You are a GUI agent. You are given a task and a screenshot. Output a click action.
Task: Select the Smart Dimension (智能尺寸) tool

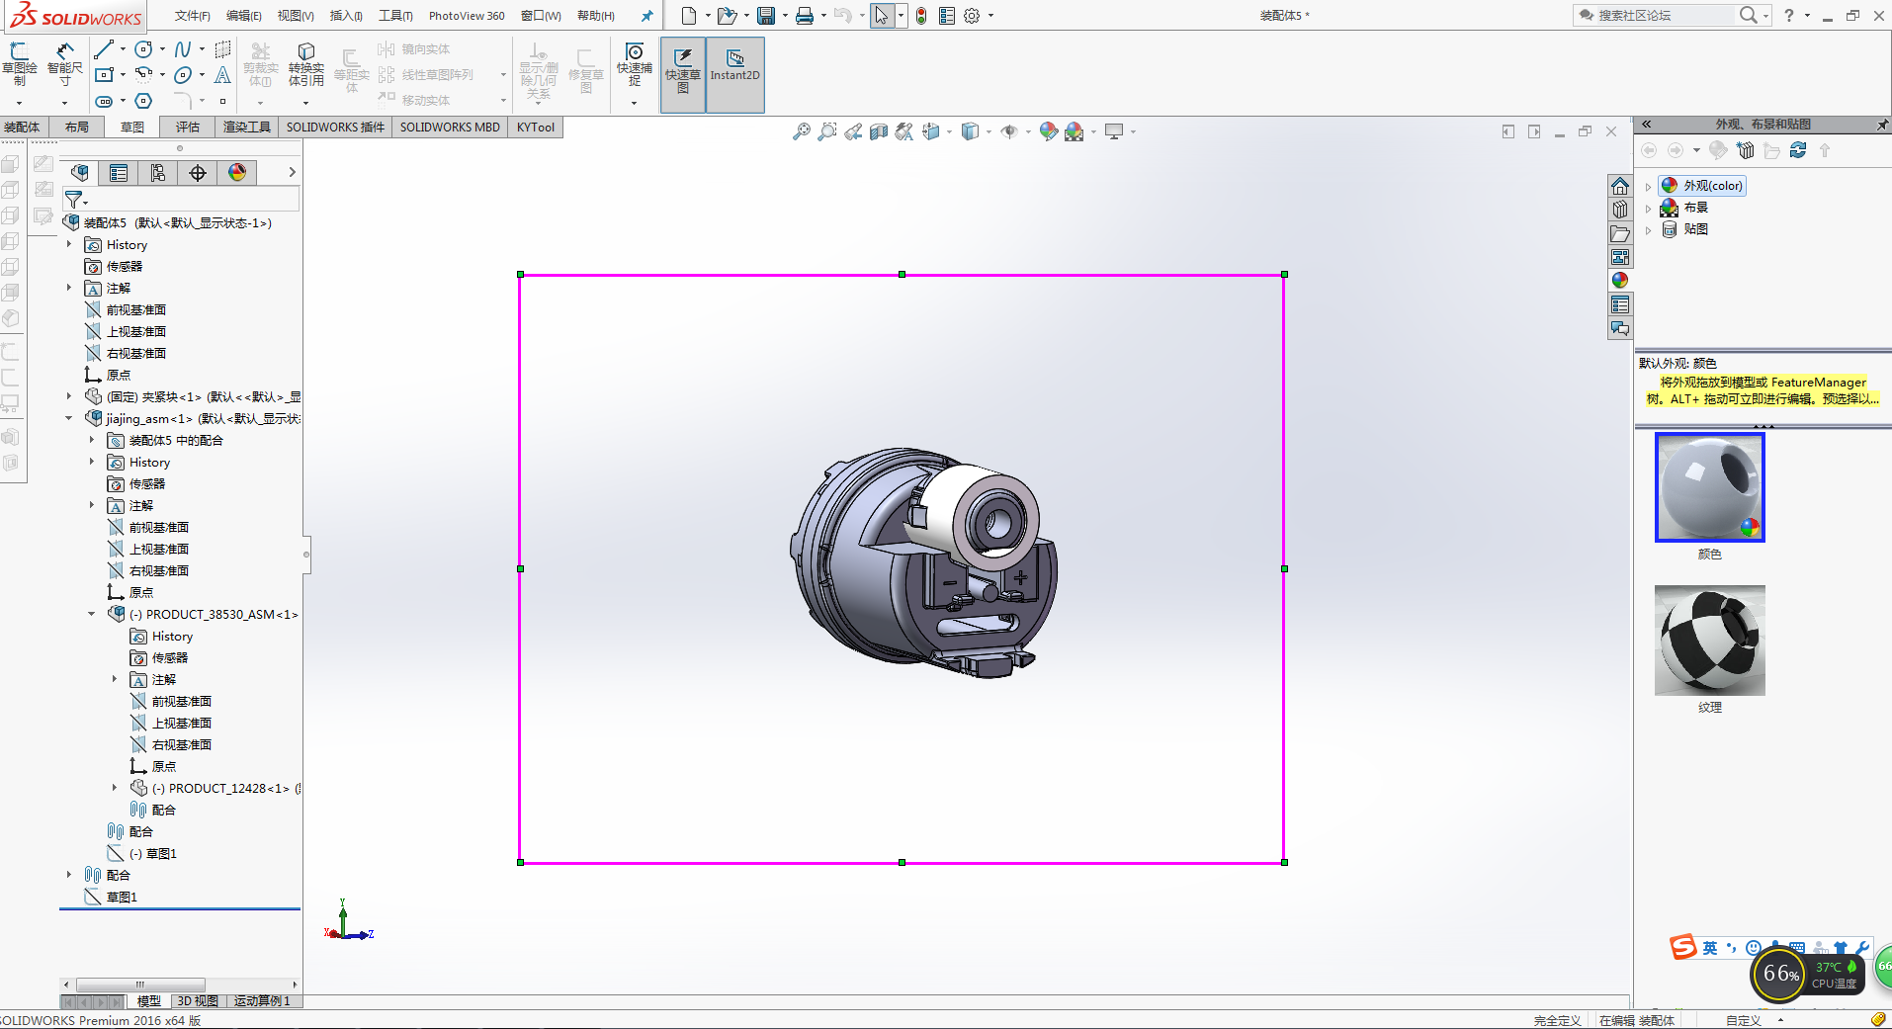pyautogui.click(x=64, y=64)
